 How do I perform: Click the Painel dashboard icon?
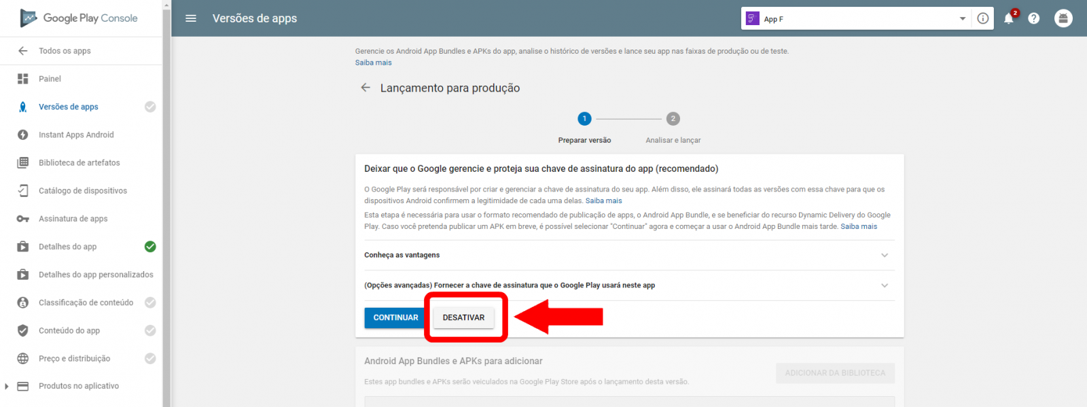coord(23,79)
